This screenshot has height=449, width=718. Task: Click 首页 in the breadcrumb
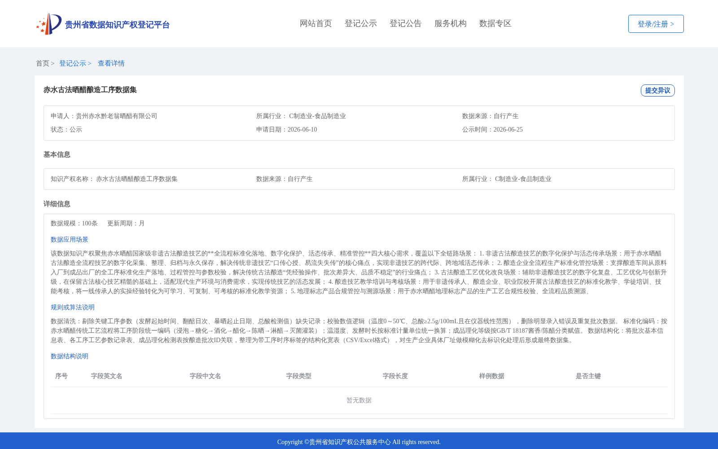pos(43,63)
